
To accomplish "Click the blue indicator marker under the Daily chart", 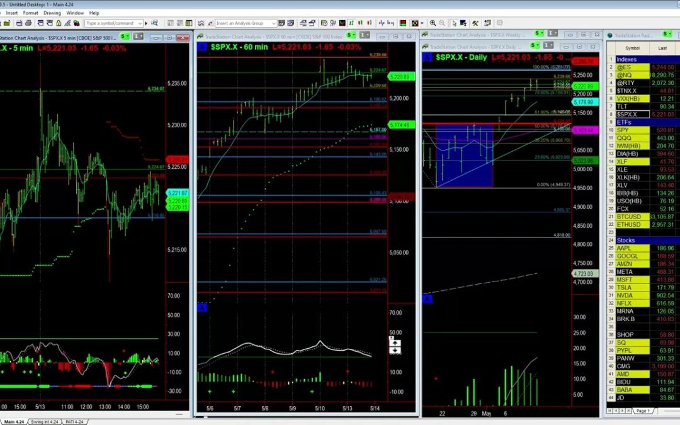I will 427,299.
